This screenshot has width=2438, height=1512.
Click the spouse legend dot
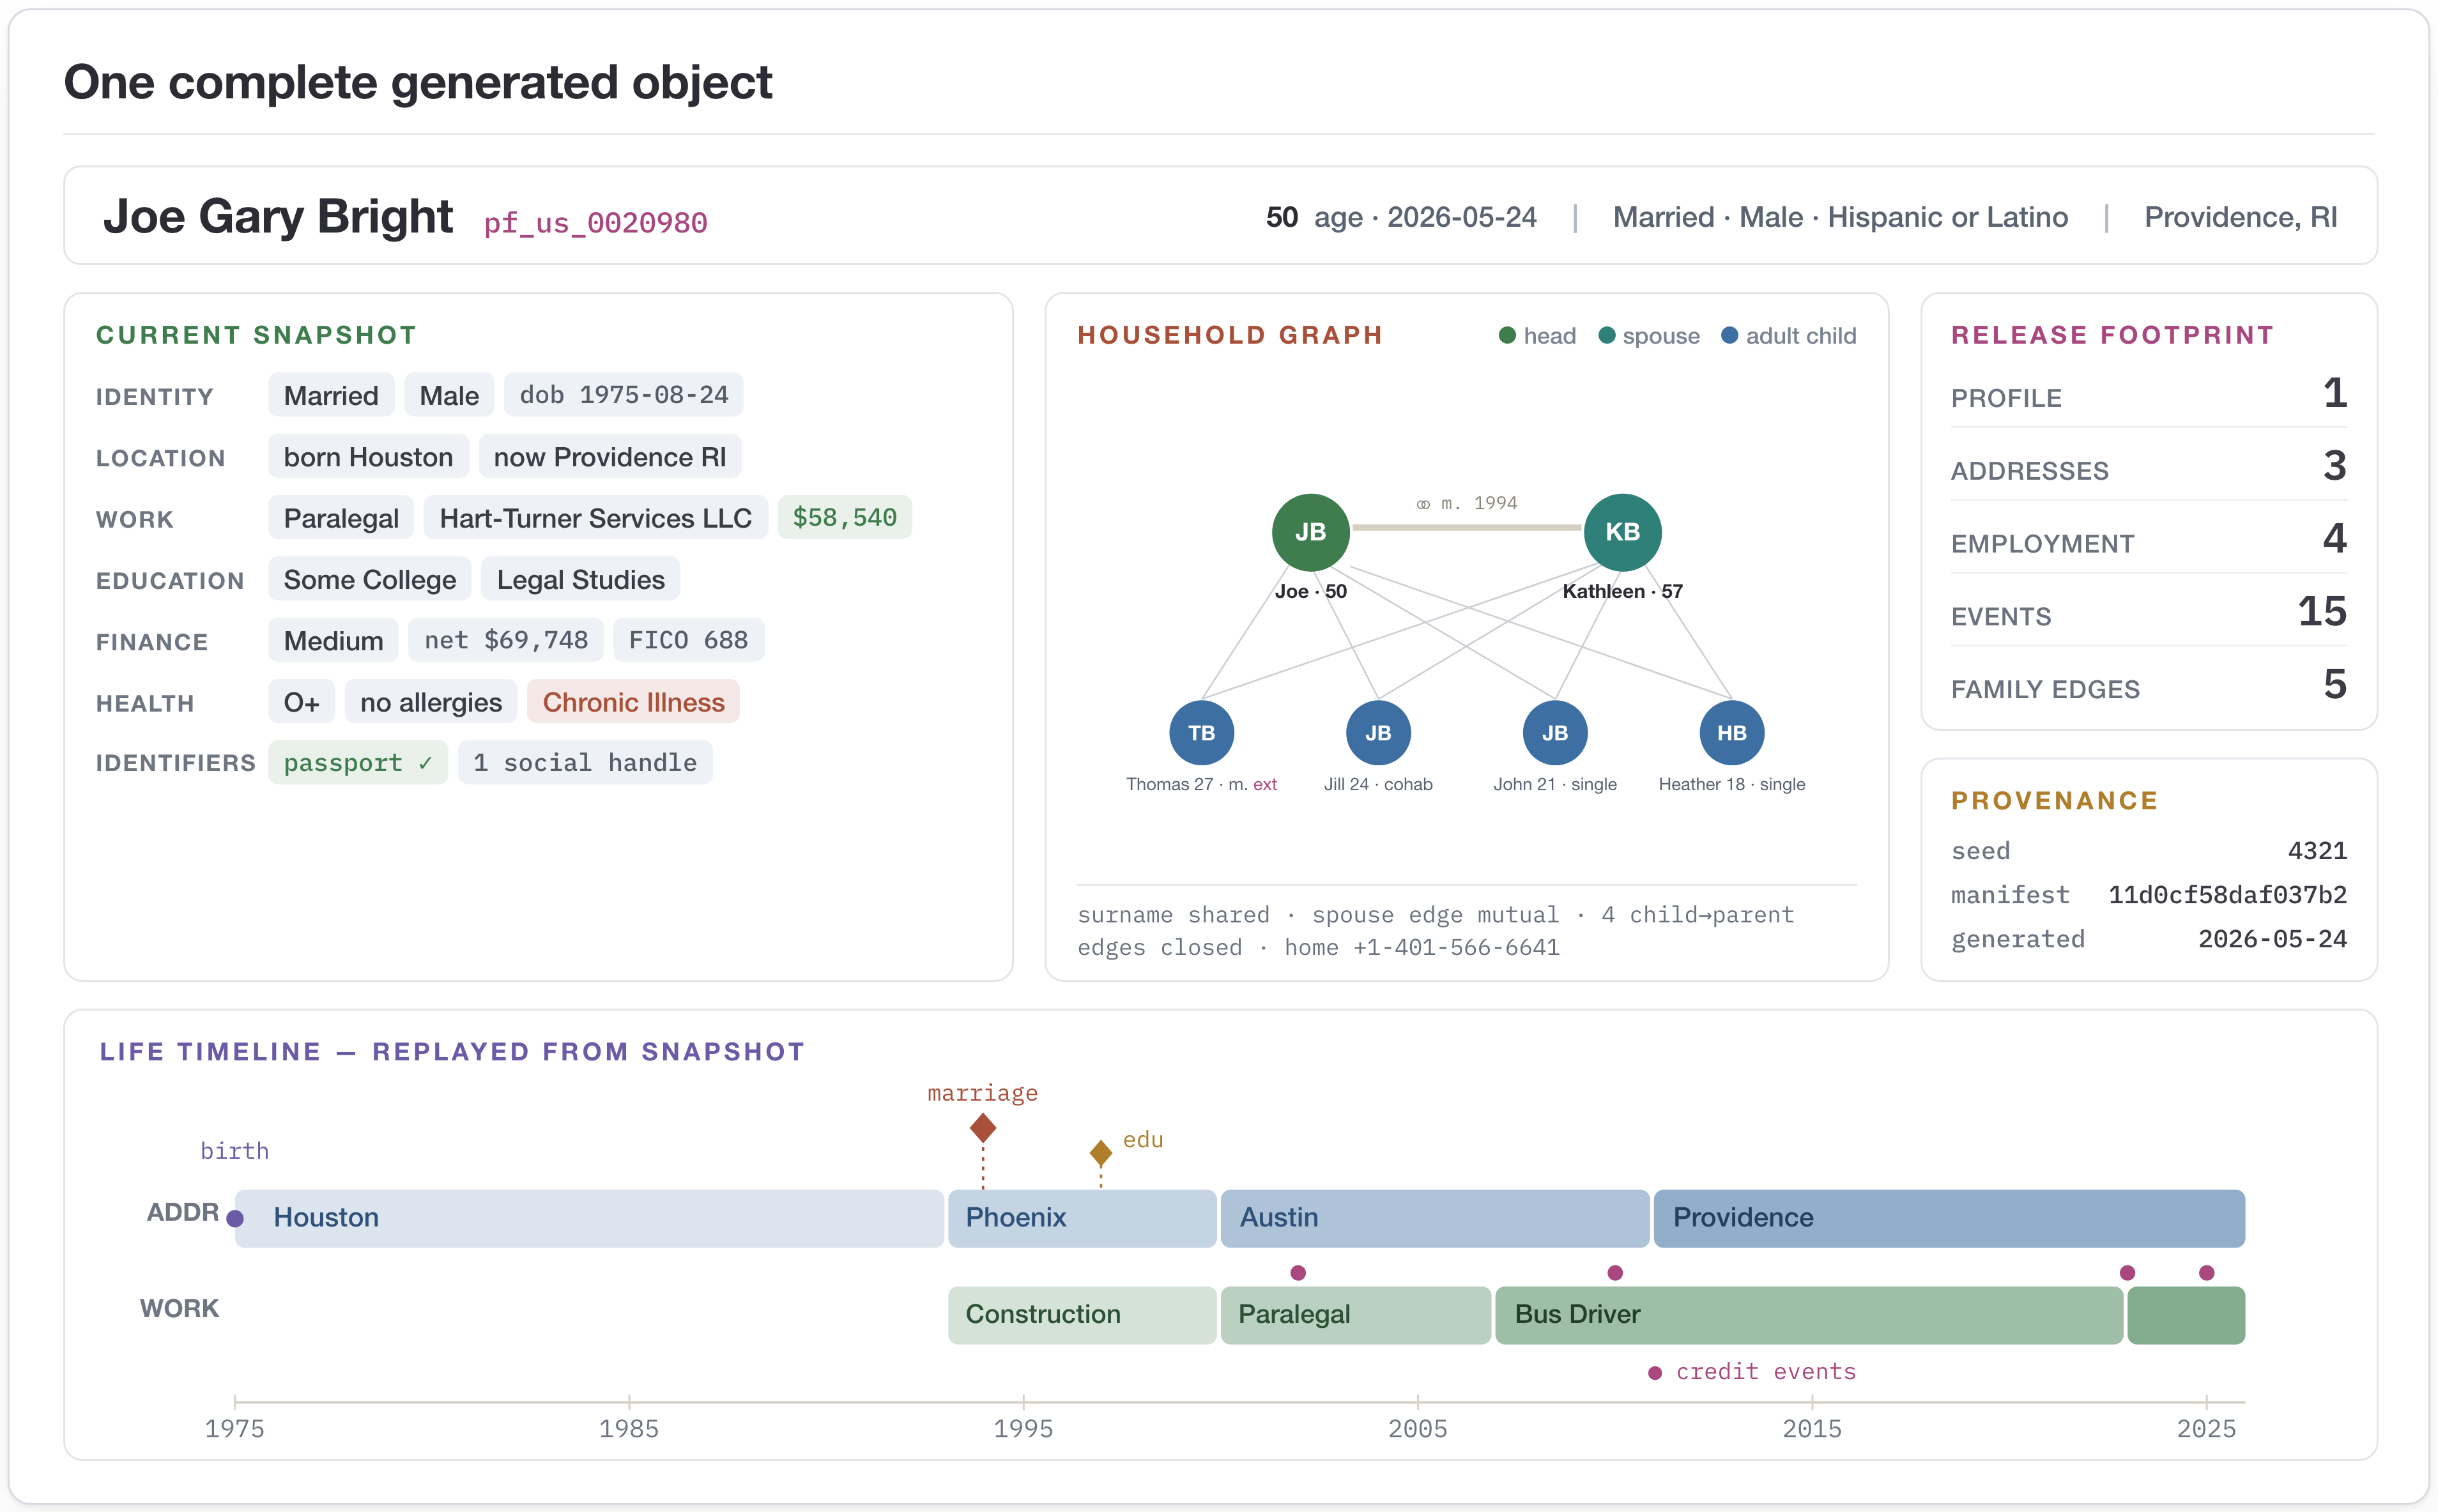click(1607, 335)
